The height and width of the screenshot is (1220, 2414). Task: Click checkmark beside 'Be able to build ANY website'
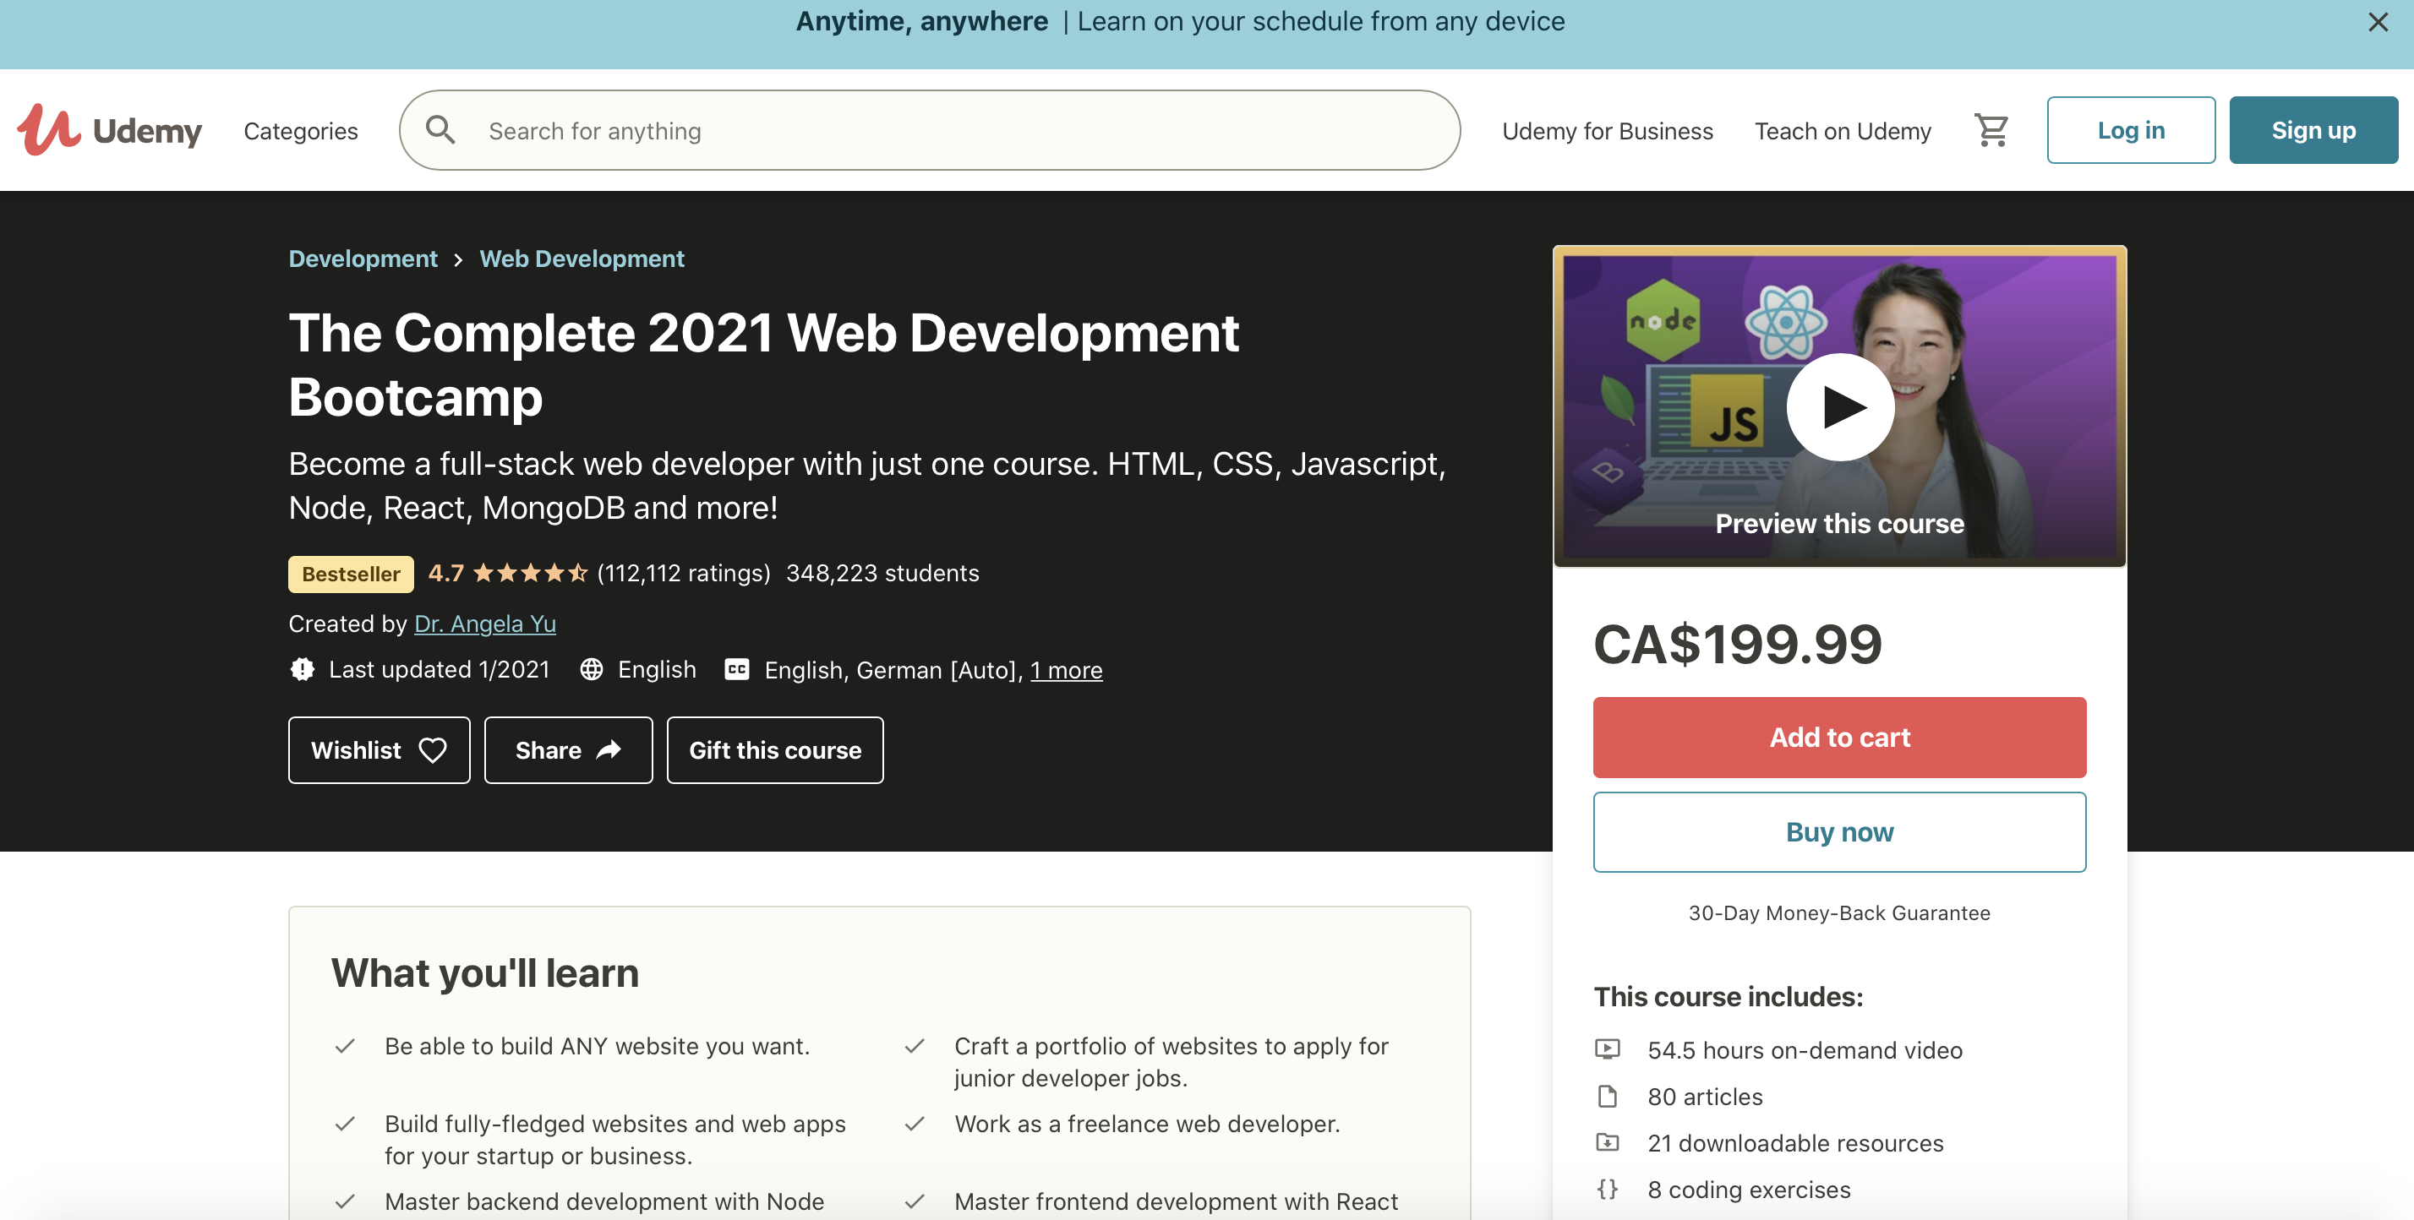(345, 1046)
